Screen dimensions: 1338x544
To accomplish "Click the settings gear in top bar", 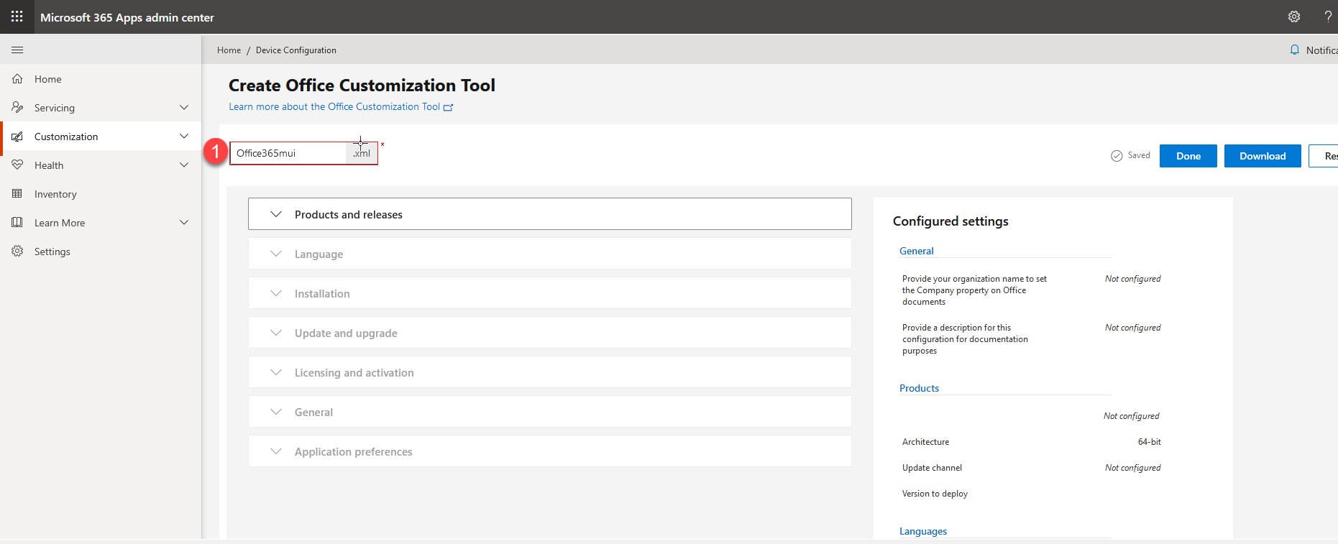I will coord(1293,17).
